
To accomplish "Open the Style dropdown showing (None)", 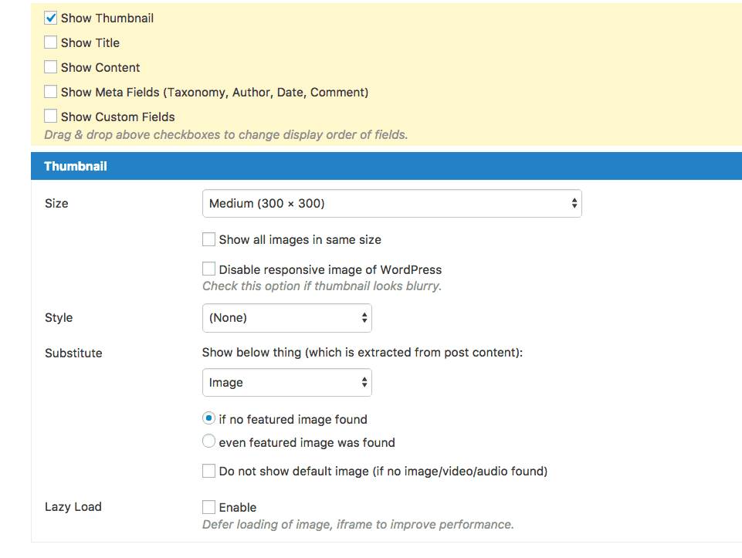I will click(286, 318).
